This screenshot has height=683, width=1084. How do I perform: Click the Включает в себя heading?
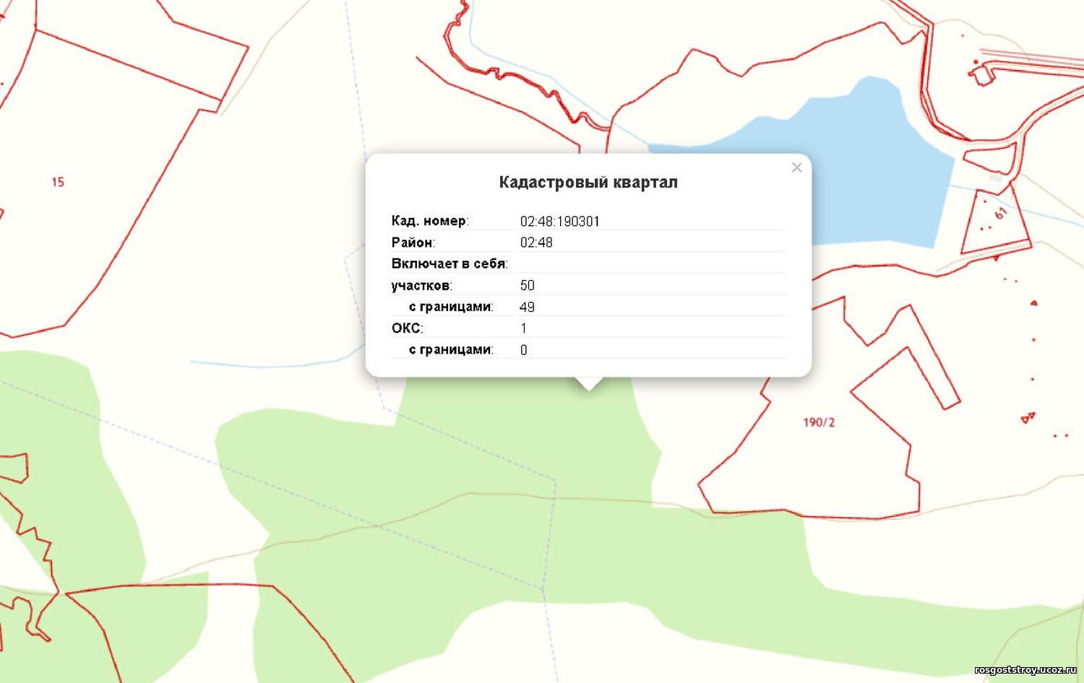[449, 264]
